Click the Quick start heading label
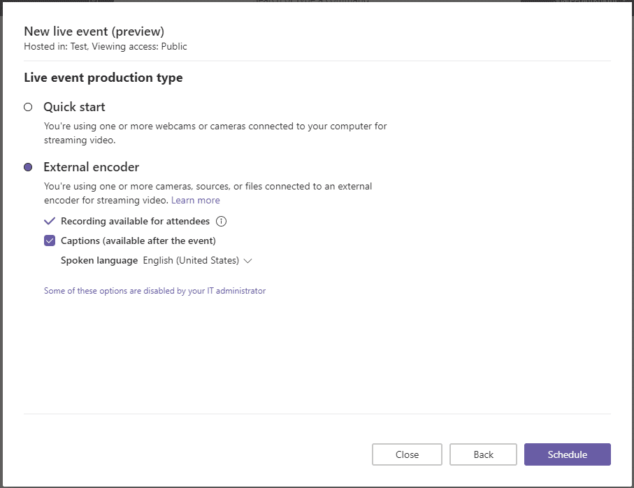 pos(74,107)
